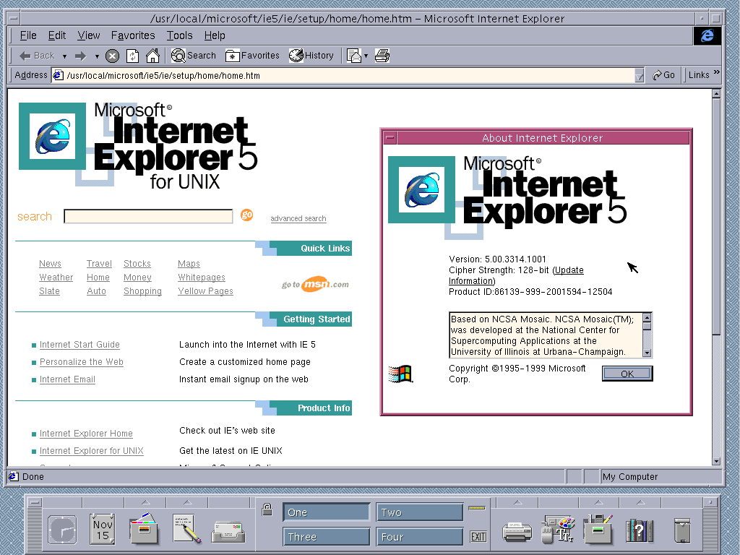Click the address bar URL field

(345, 75)
